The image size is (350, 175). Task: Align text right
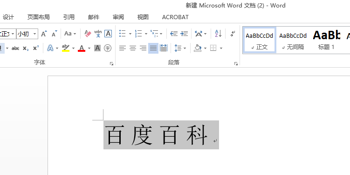pyautogui.click(x=143, y=48)
